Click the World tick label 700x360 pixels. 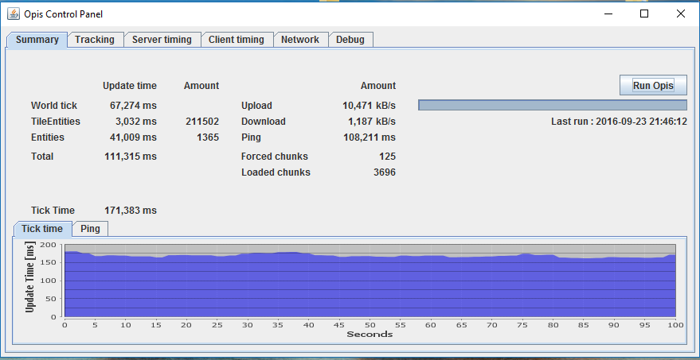[54, 106]
